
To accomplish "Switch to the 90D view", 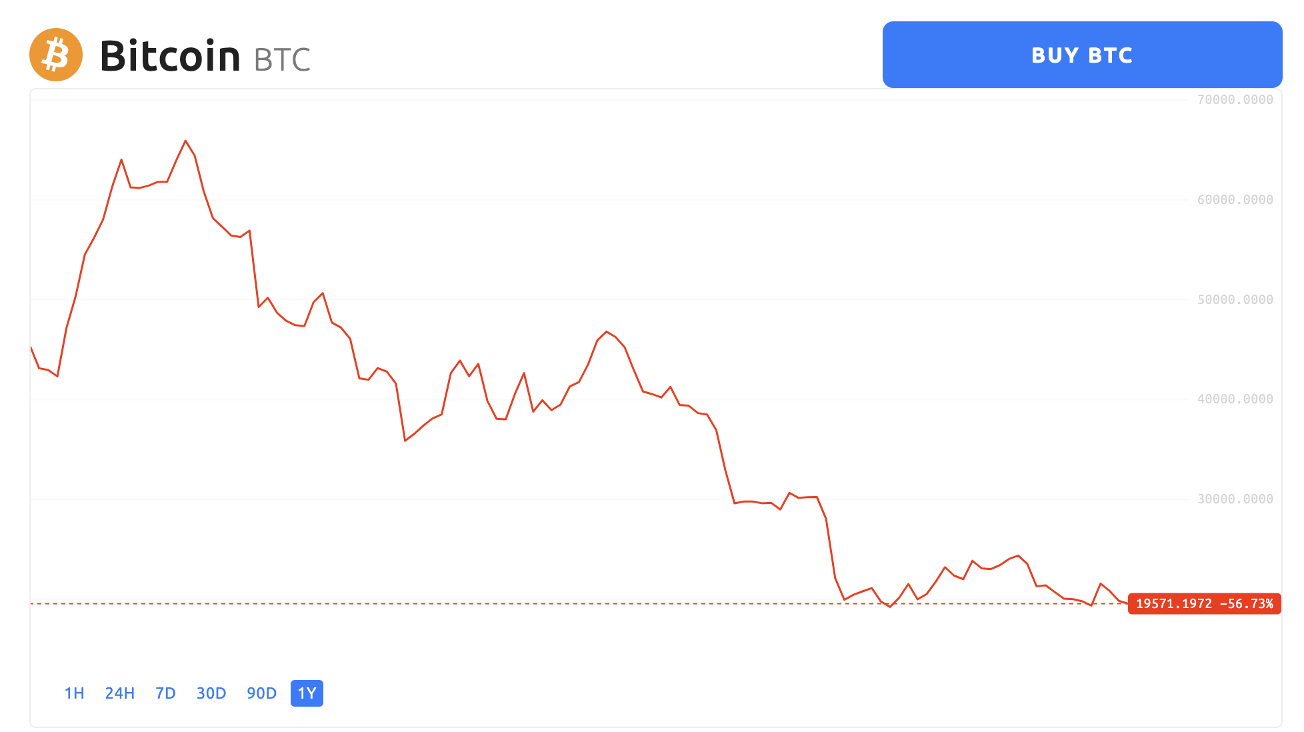I will (261, 693).
